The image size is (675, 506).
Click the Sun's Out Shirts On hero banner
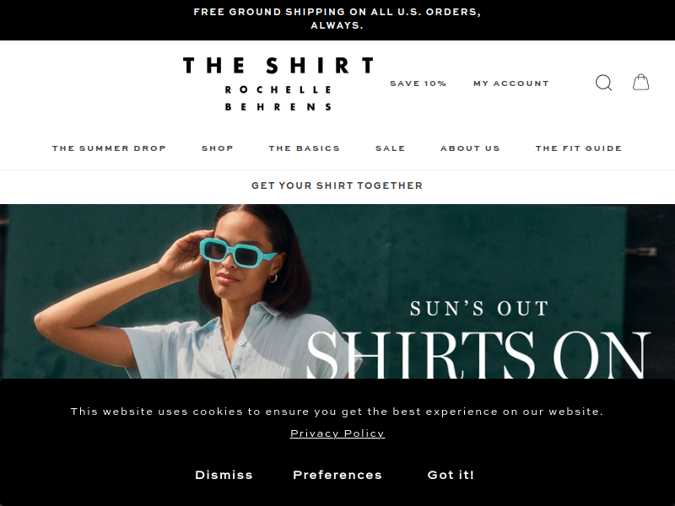click(337, 291)
